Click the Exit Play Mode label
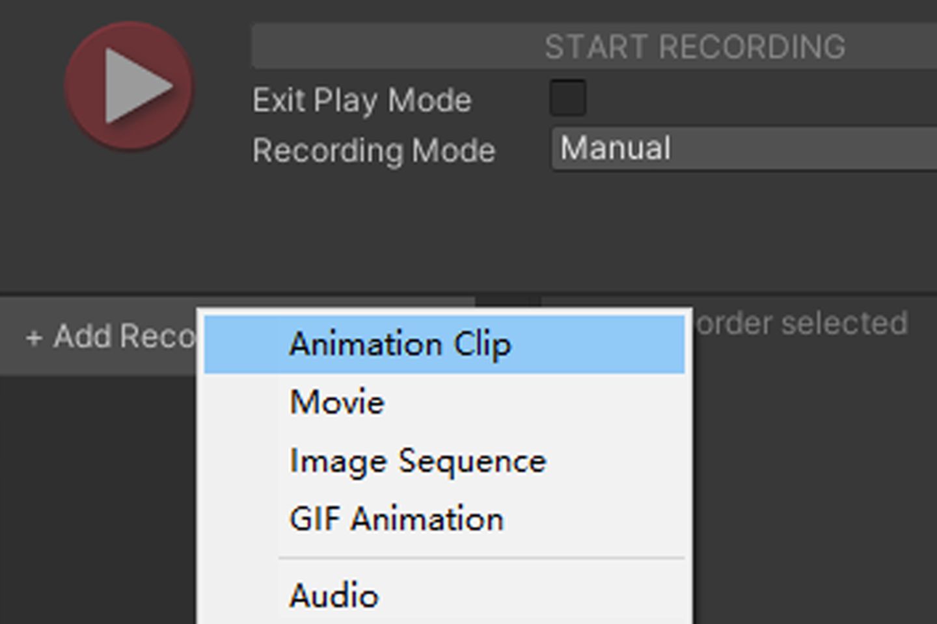Viewport: 937px width, 624px height. (362, 101)
